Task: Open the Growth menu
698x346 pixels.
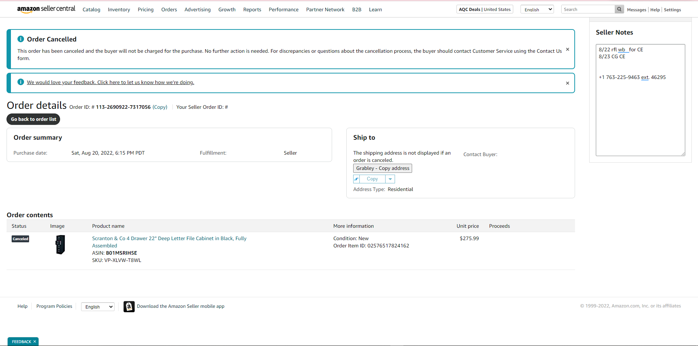Action: pyautogui.click(x=227, y=9)
